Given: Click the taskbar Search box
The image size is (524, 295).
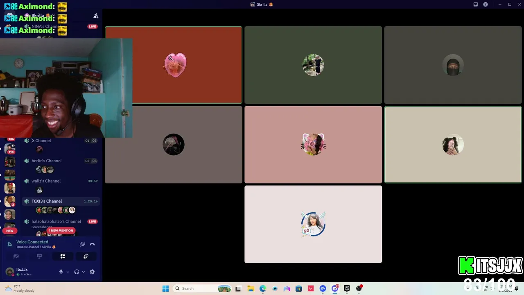Looking at the screenshot, I should (203, 288).
